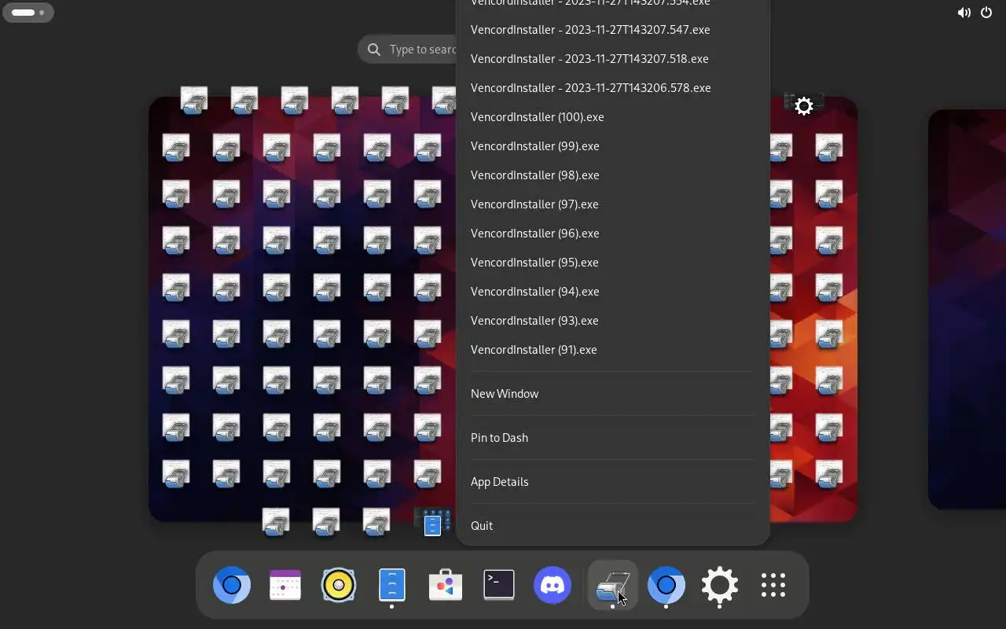Open Calendar from the dash
The height and width of the screenshot is (629, 1006).
click(x=285, y=586)
